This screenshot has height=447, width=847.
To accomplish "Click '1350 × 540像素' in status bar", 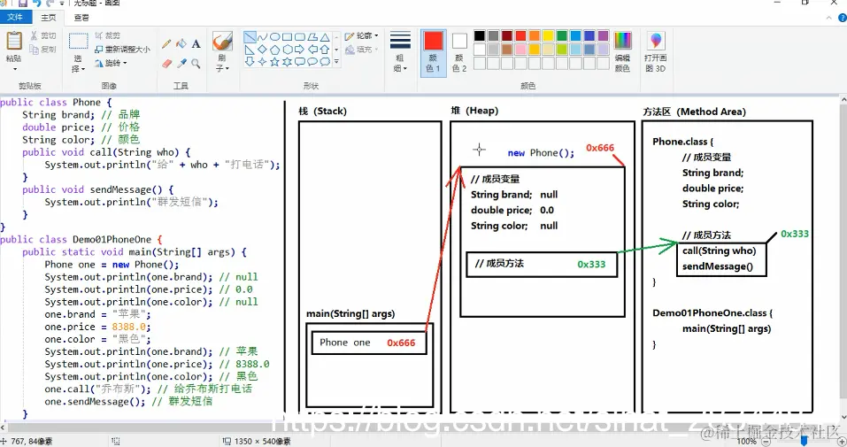I will [263, 441].
